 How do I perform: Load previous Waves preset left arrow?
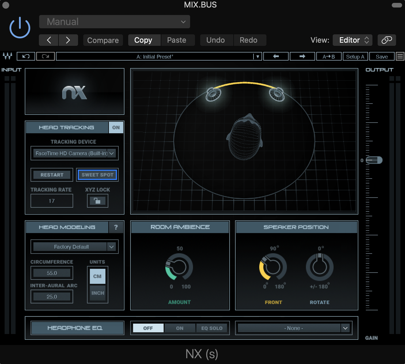[276, 56]
